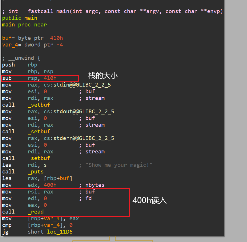Screen dimensions: 247x242
Task: Click the loc_11D6 jump target label
Action: (60, 232)
